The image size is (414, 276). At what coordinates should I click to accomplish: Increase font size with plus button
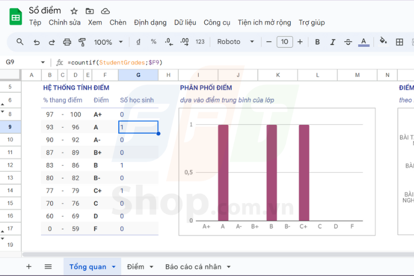pos(300,42)
